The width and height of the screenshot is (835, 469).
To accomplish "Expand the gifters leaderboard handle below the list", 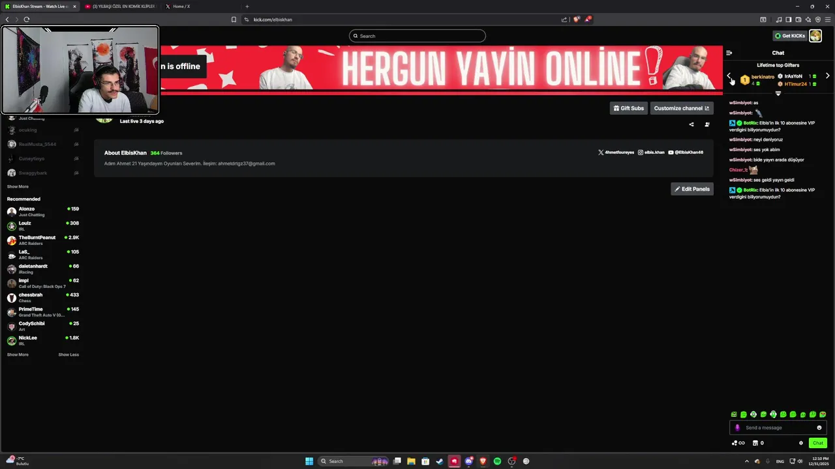I will [778, 94].
